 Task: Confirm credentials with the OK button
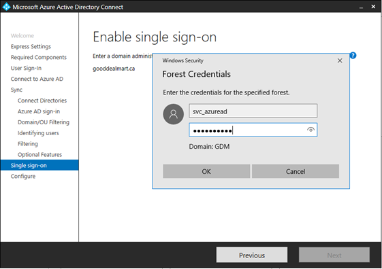(206, 171)
